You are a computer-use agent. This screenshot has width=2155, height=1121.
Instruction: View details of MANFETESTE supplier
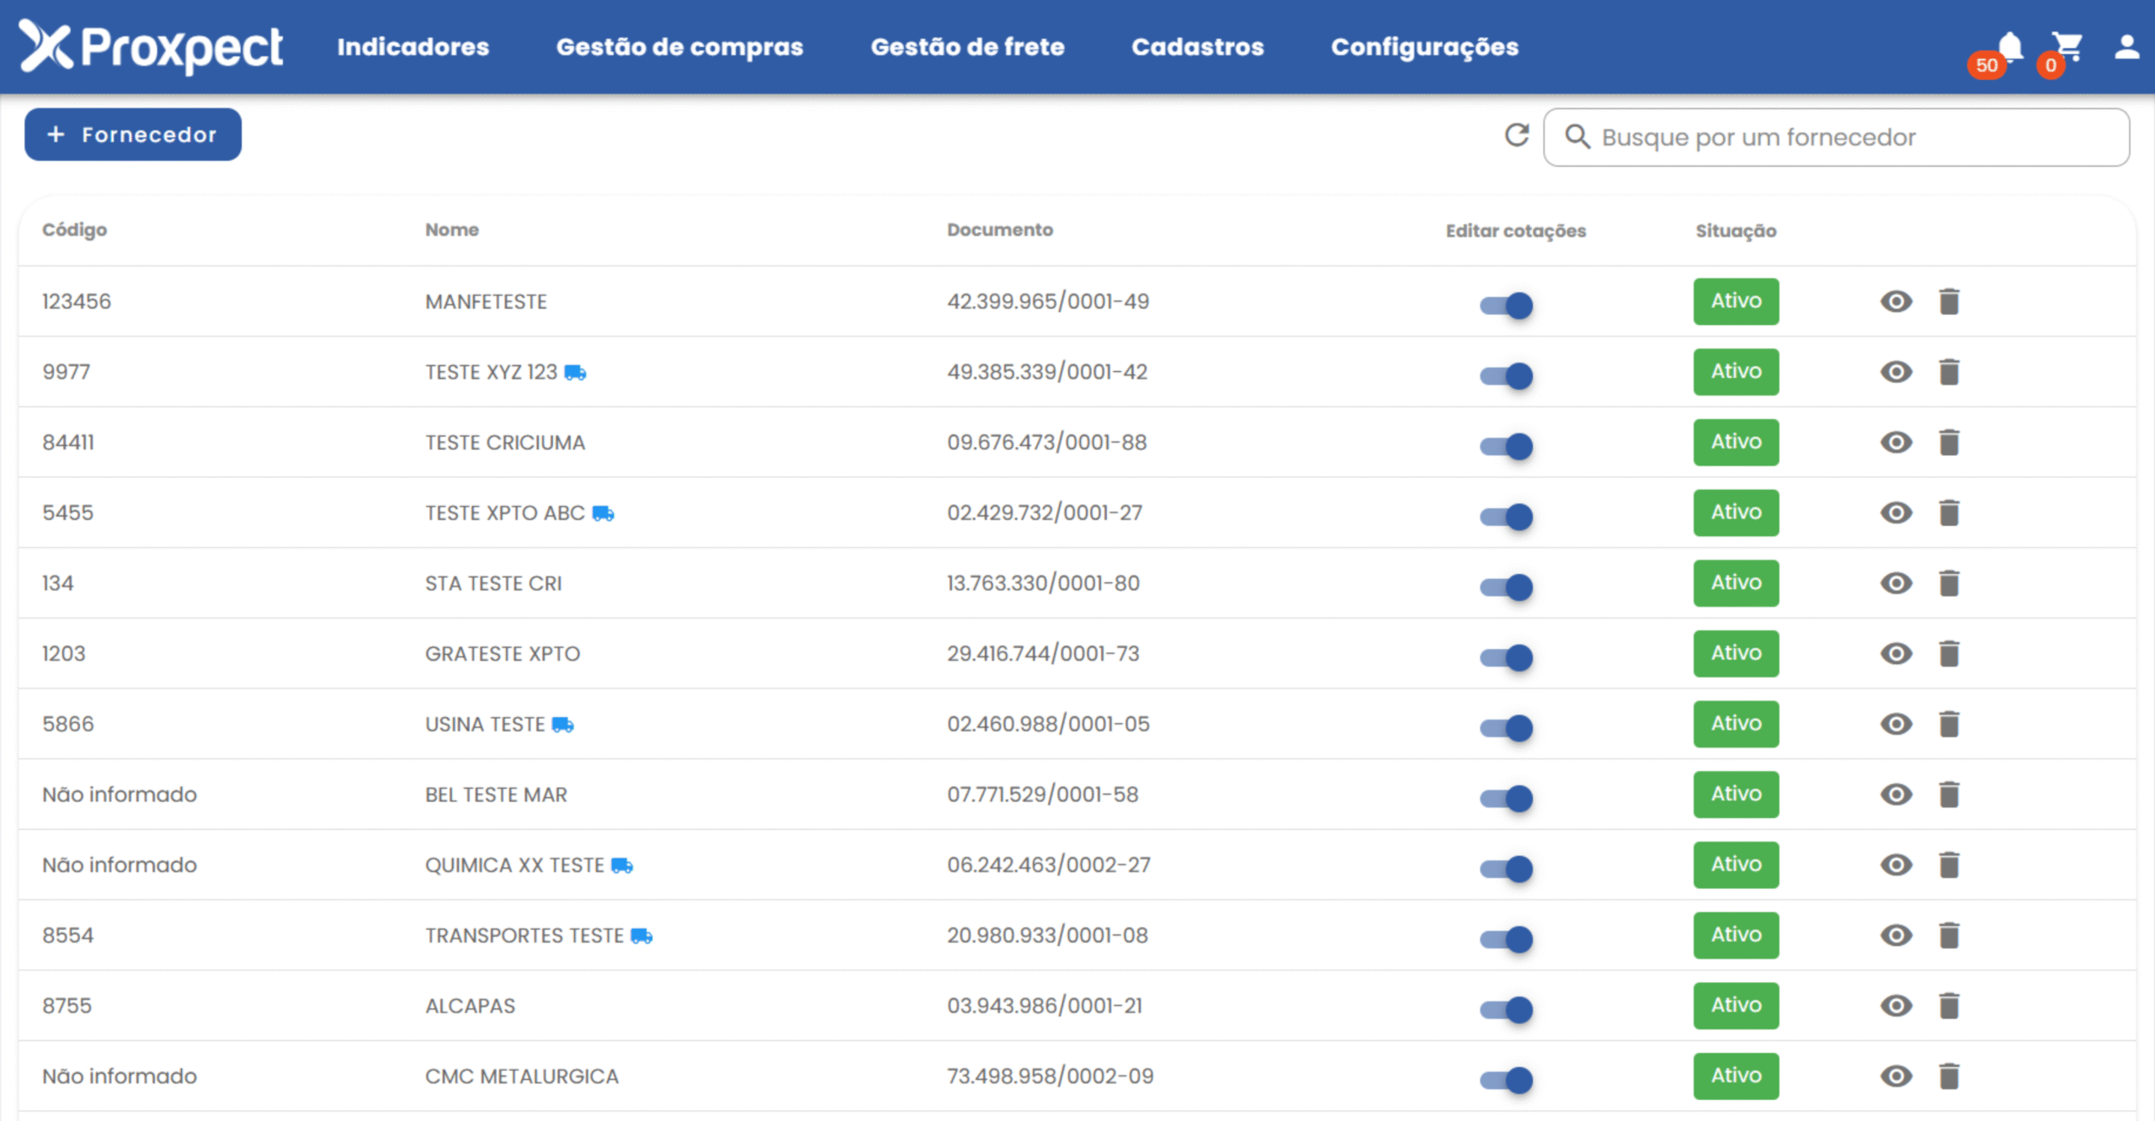point(1896,301)
